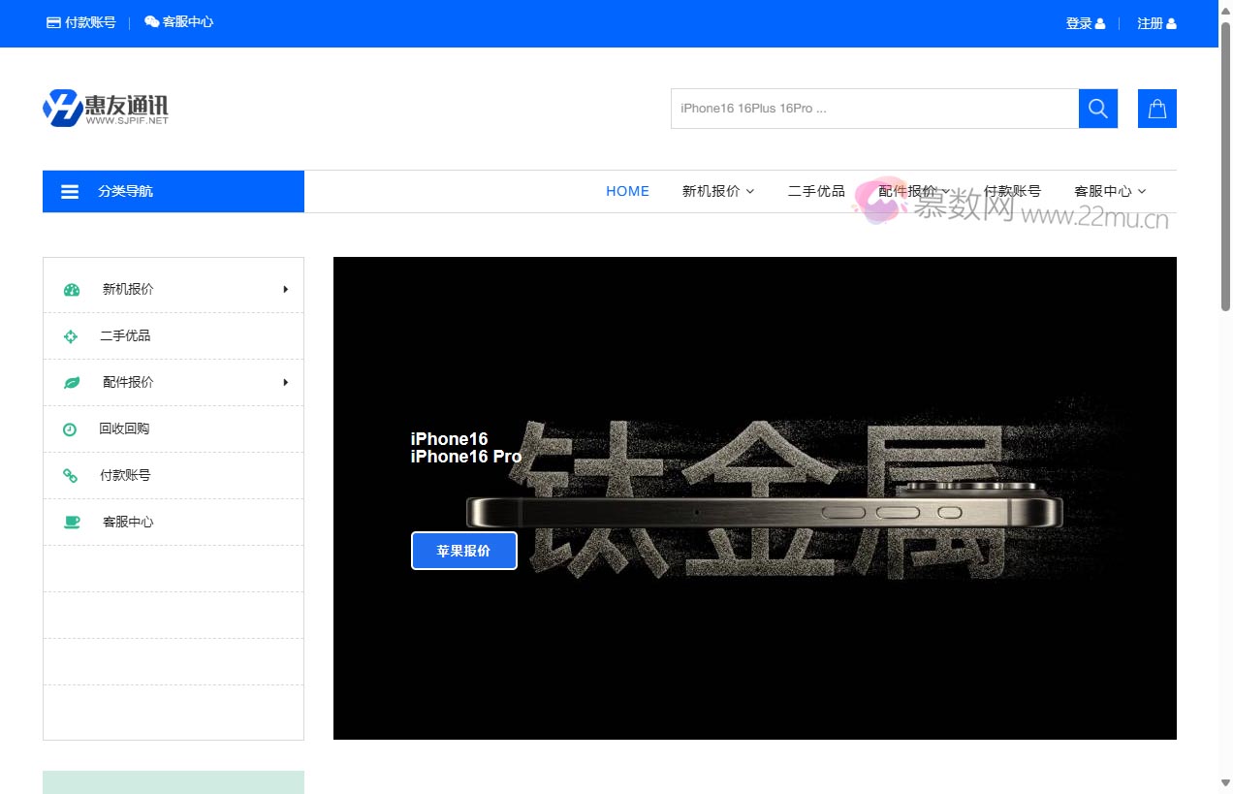1233x794 pixels.
Task: Click the leaf icon next to 配件报价
Action: tap(71, 382)
